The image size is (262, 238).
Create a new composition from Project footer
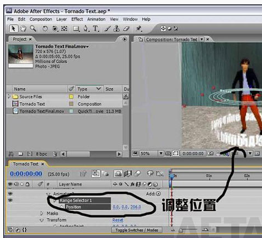[x=30, y=154]
